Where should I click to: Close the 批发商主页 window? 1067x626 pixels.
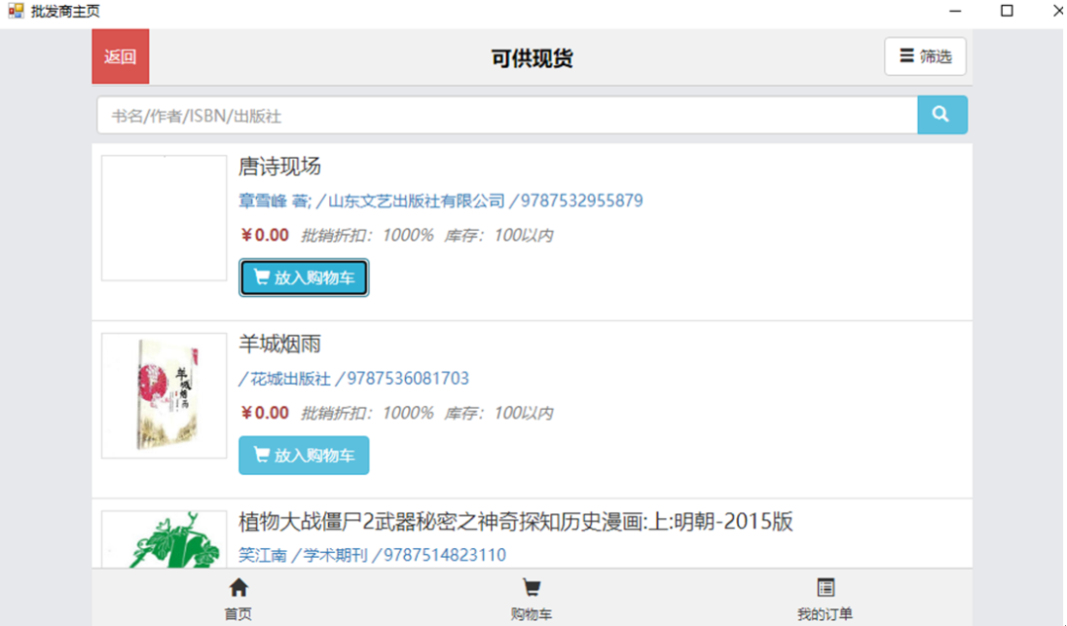pyautogui.click(x=1058, y=11)
